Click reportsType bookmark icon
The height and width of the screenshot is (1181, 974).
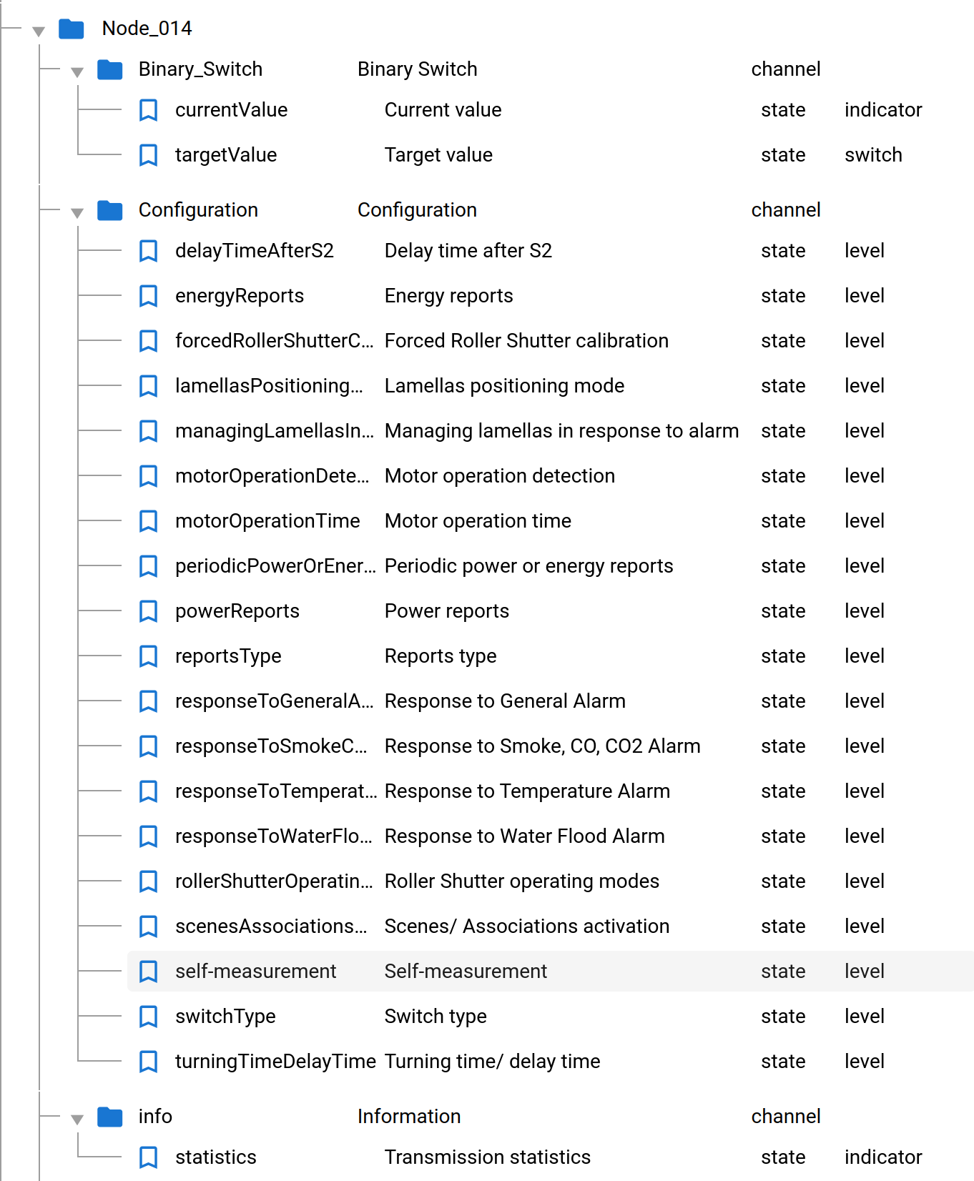[148, 656]
